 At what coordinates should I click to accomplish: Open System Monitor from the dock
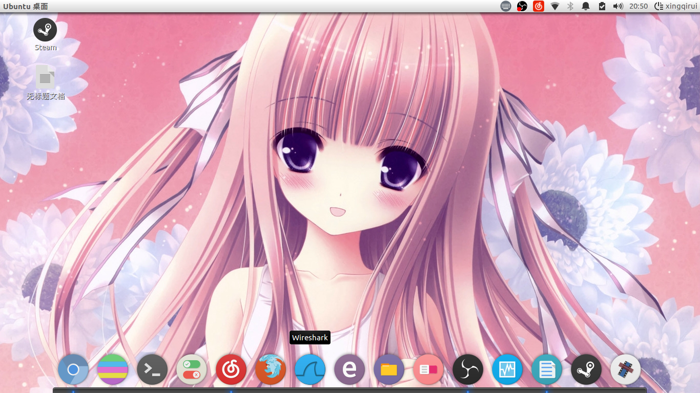pos(507,369)
